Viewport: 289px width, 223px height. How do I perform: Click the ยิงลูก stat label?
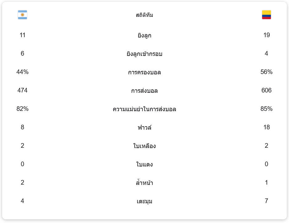pos(144,36)
